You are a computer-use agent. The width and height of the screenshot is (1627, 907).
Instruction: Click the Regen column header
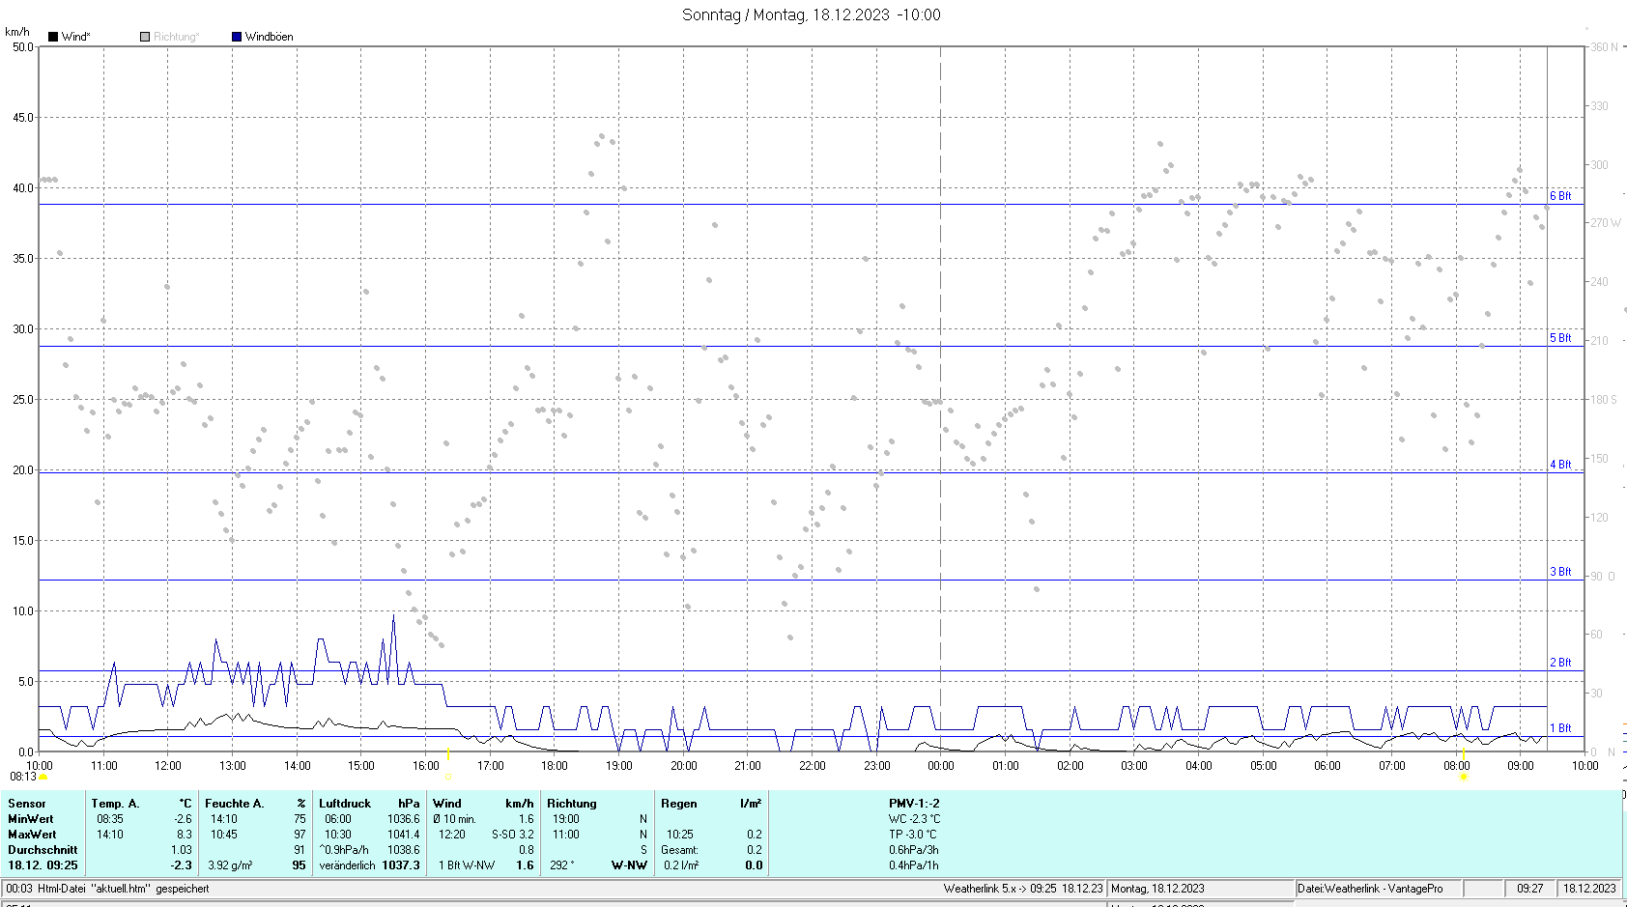pyautogui.click(x=678, y=804)
